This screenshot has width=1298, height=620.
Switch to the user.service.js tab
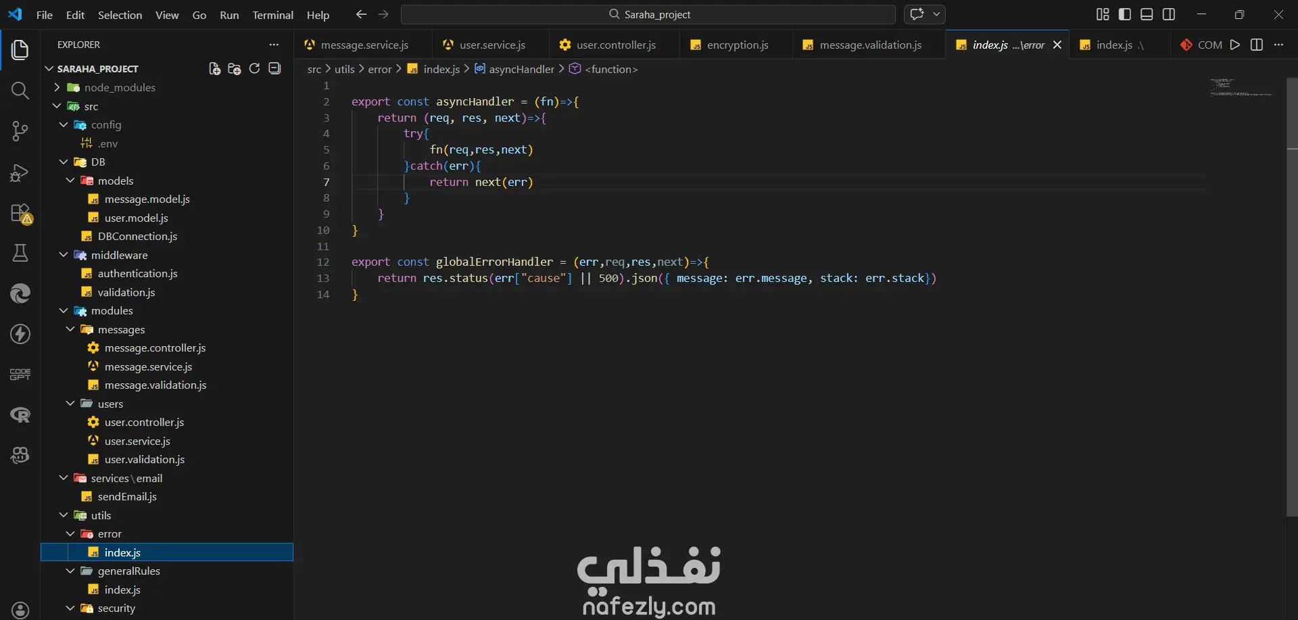(491, 45)
